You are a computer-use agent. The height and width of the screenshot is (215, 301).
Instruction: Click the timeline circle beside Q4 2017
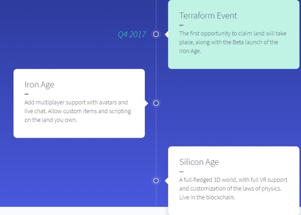pos(156,34)
